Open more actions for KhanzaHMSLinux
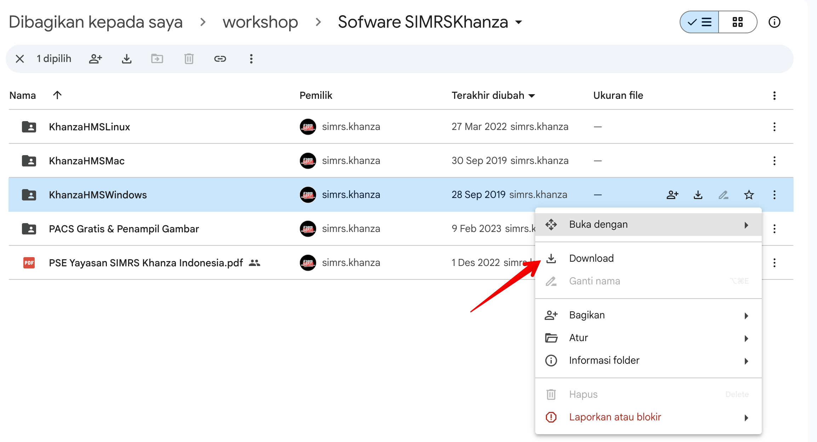Viewport: 817px width, 442px height. tap(775, 127)
